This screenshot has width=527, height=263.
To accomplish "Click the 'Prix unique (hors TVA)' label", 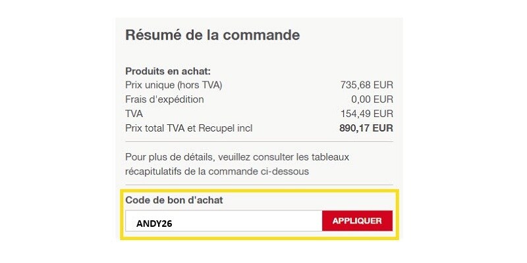I will click(174, 85).
